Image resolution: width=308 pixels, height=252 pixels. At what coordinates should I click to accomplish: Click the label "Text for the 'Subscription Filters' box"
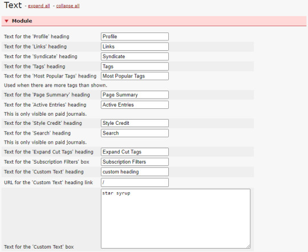(x=47, y=162)
